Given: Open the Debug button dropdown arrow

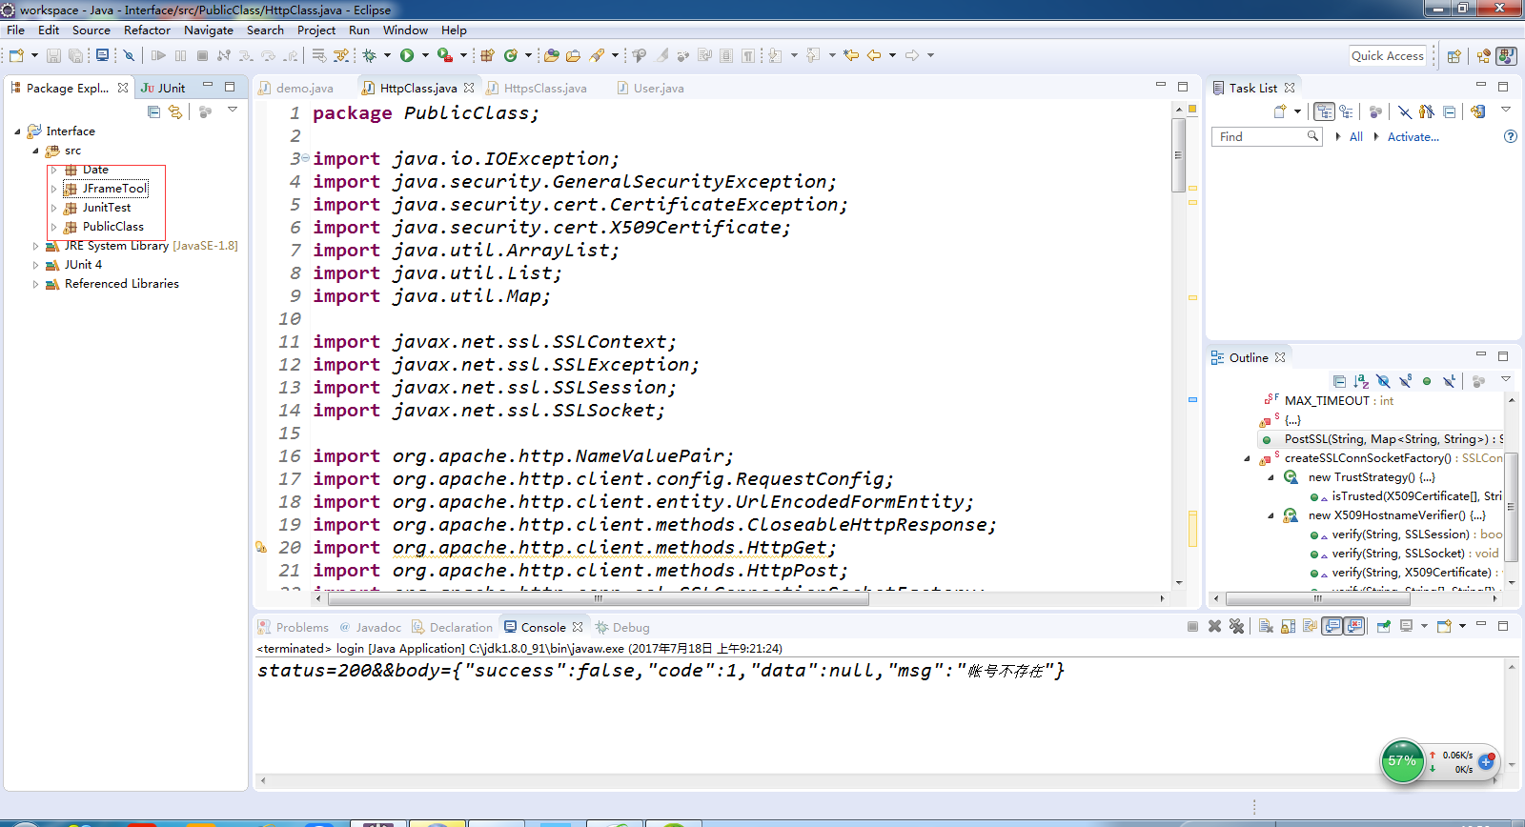Looking at the screenshot, I should [387, 55].
